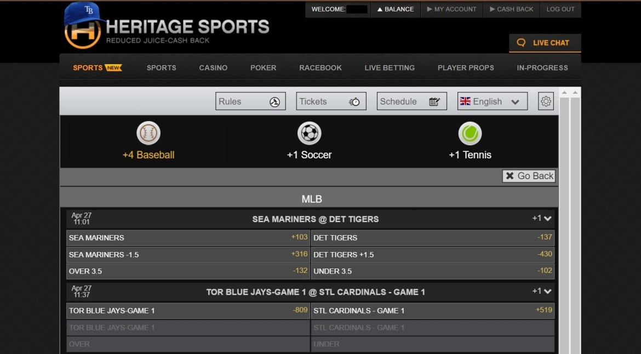The image size is (641, 354).
Task: Start a Live Chat session
Action: click(x=545, y=43)
